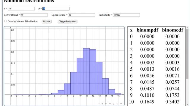
Task: Click the table scrollbar up arrow
Action: coord(187,28)
